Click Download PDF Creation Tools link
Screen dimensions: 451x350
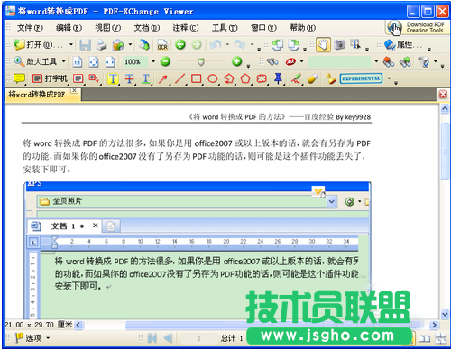tap(417, 27)
